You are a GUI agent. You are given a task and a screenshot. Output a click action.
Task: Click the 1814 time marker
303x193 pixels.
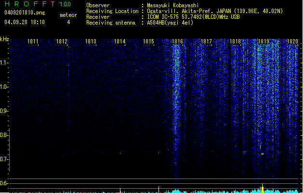[119, 41]
